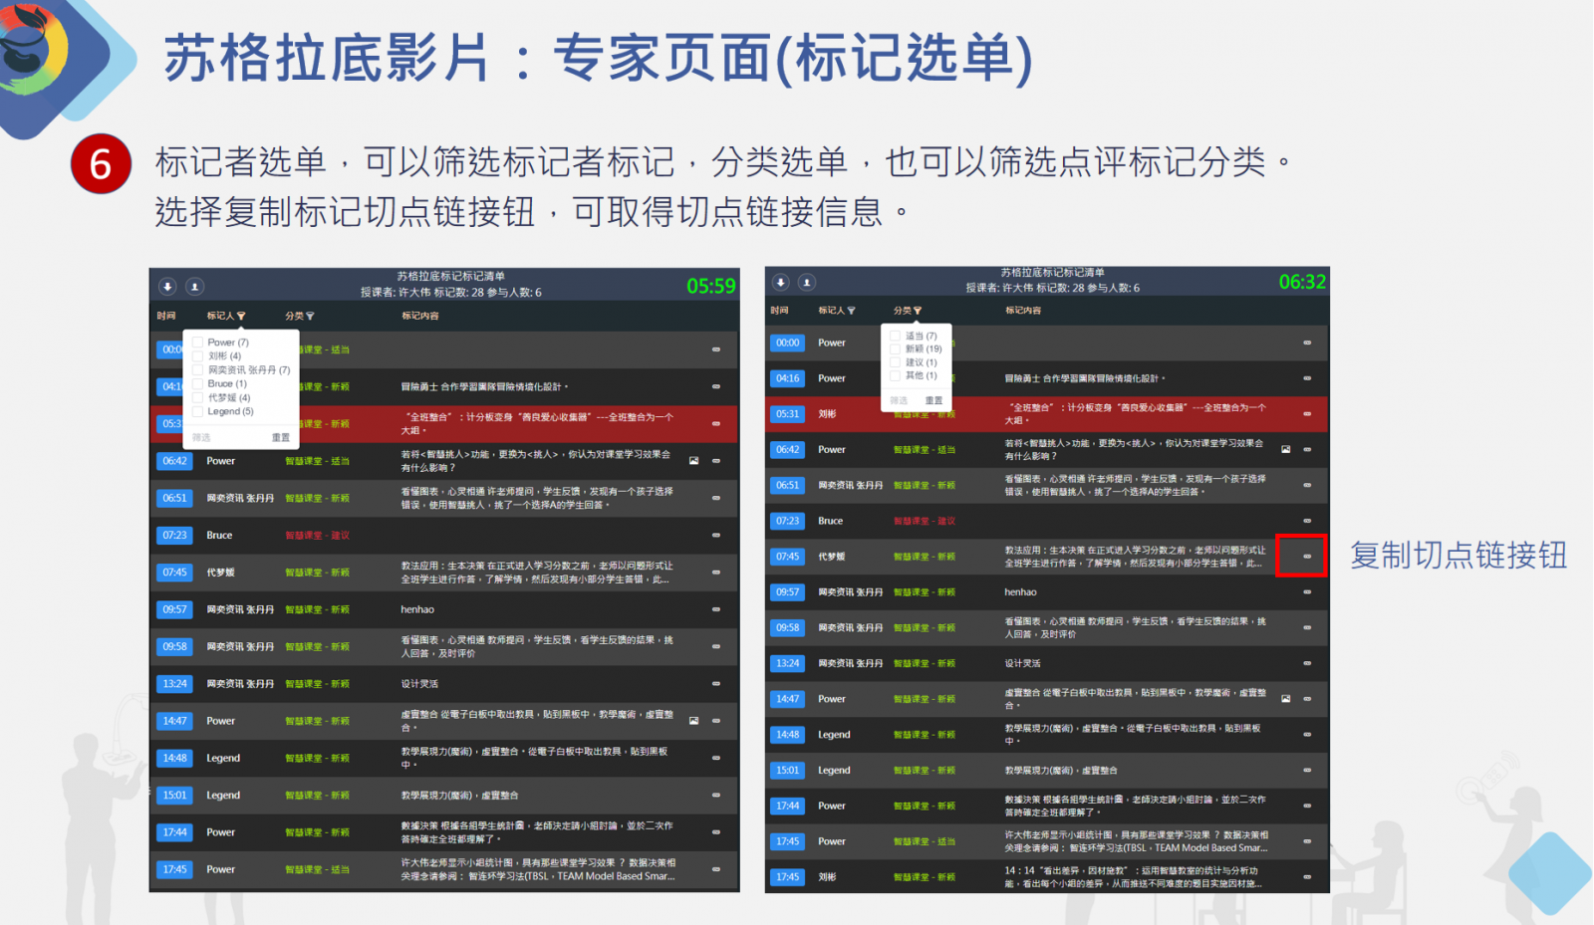Open the 标记人 filter funnel in right panel
1594x925 pixels.
click(851, 311)
